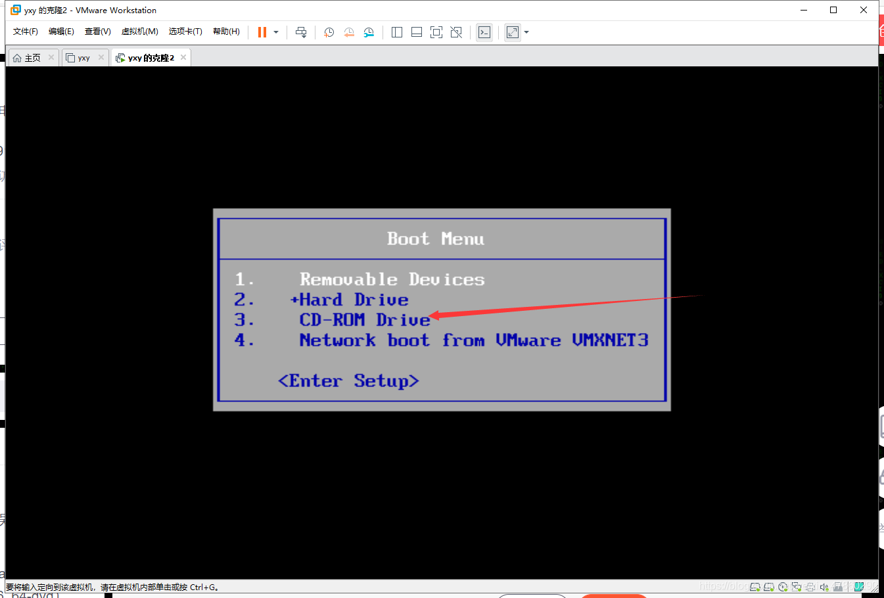This screenshot has width=884, height=598.
Task: Switch to Unity mode
Action: pos(456,32)
